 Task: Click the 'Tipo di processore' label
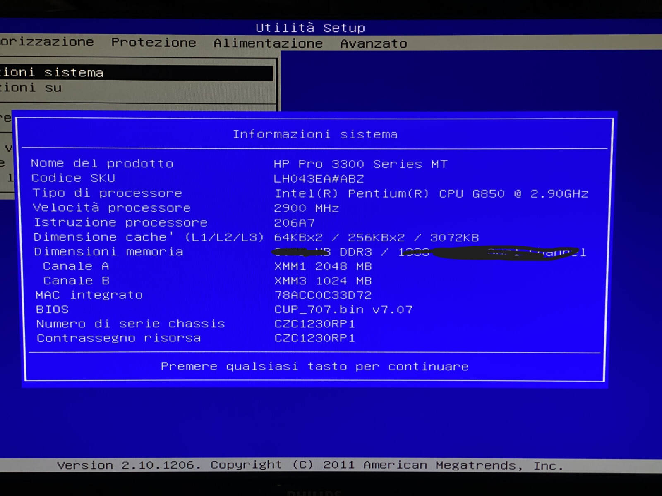(107, 193)
